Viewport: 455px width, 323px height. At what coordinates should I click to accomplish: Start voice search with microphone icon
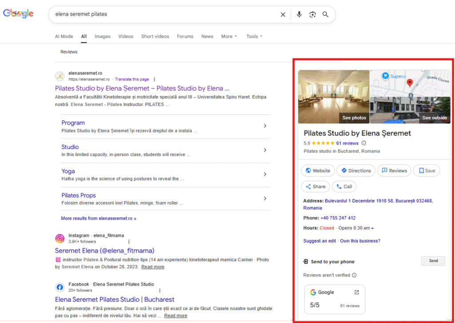pos(299,15)
